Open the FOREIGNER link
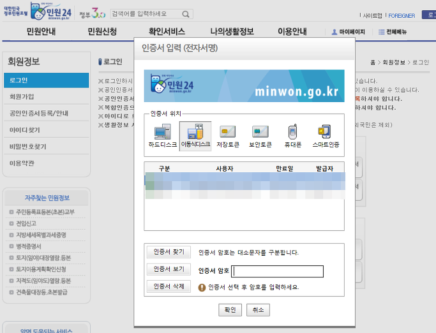Image resolution: width=436 pixels, height=333 pixels. 402,16
